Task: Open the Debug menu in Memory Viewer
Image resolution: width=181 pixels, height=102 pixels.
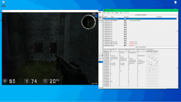Action: (x=117, y=13)
